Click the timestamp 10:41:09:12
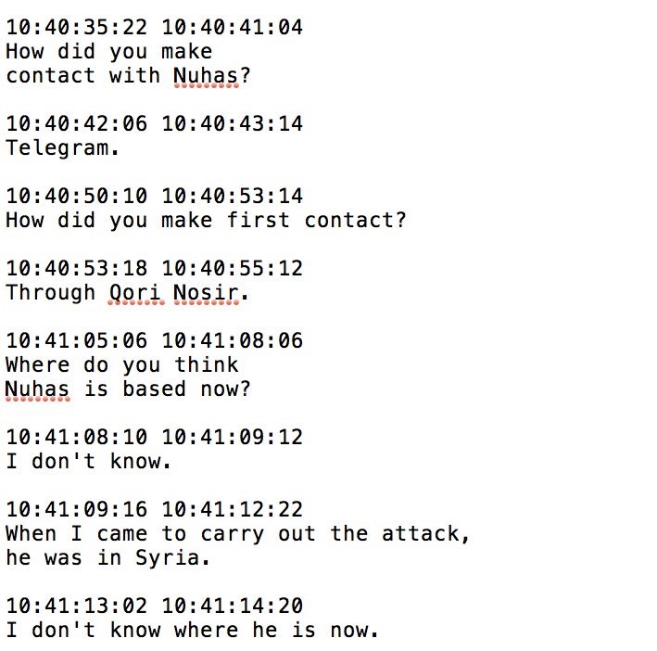 pyautogui.click(x=232, y=437)
